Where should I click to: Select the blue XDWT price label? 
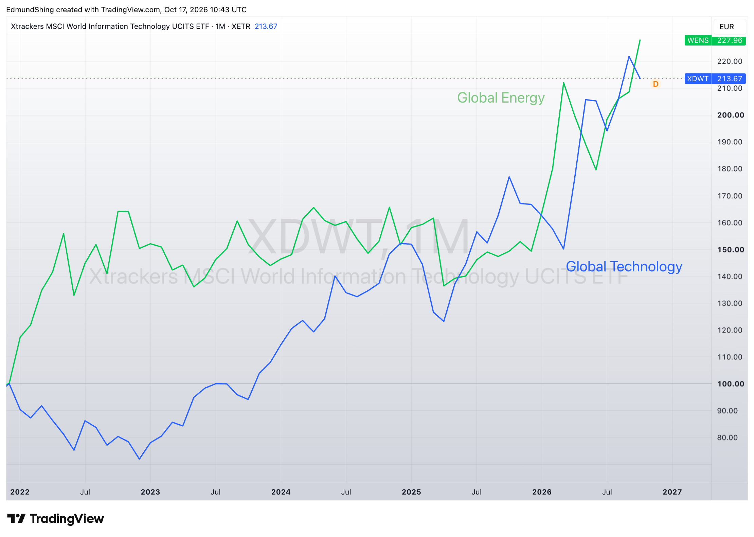pyautogui.click(x=715, y=79)
